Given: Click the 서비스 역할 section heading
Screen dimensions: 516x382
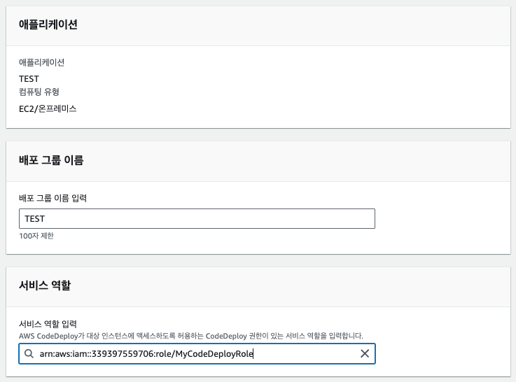Looking at the screenshot, I should [x=45, y=285].
